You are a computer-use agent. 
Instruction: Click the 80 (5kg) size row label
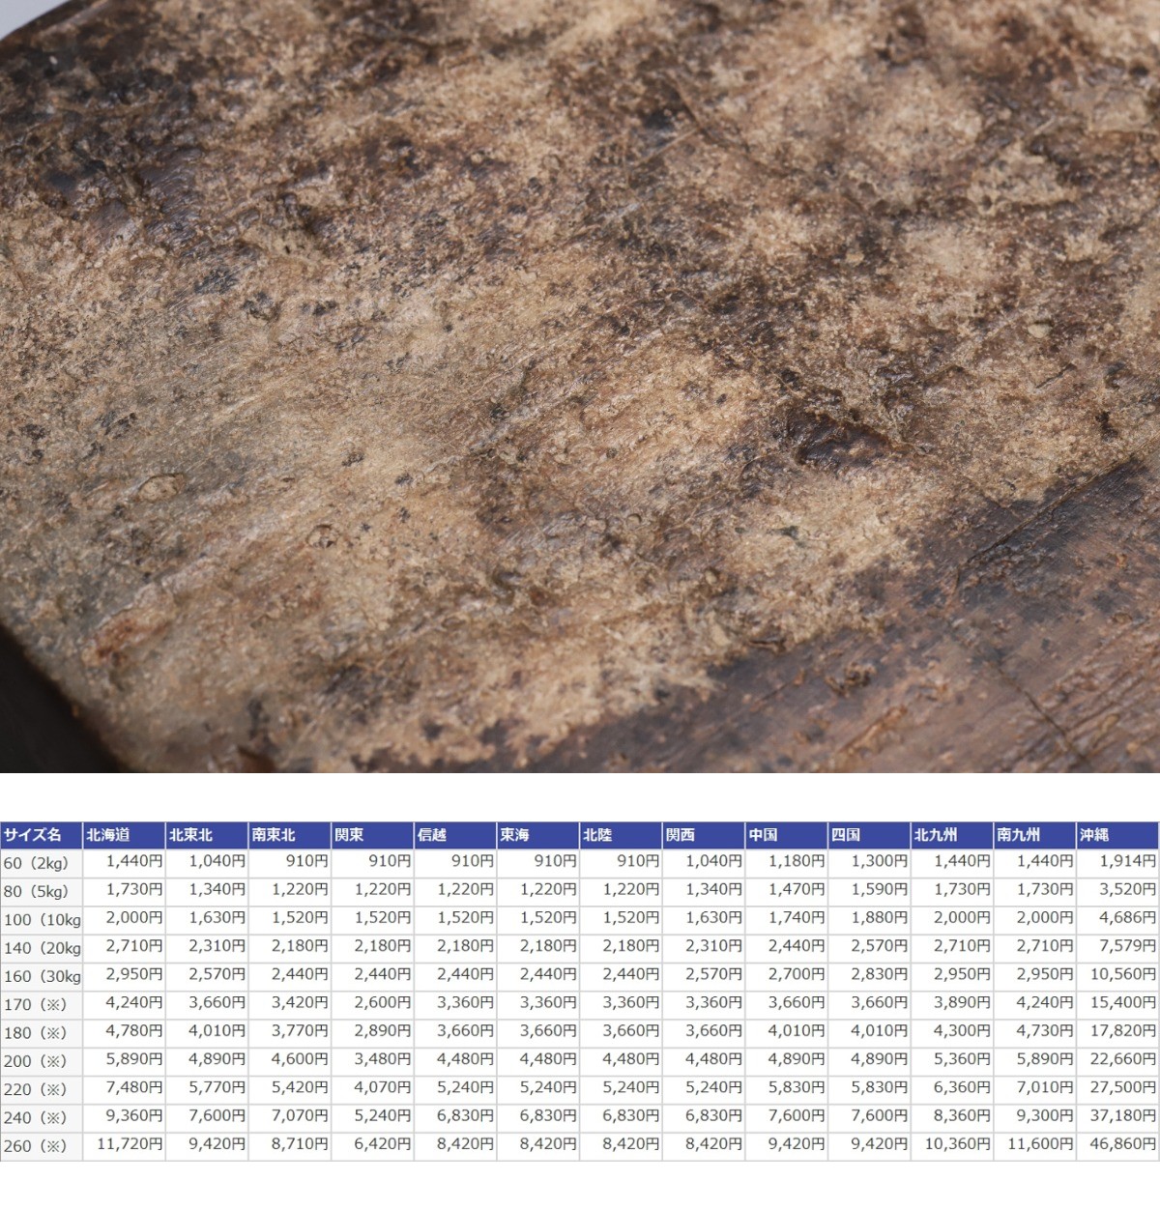(x=42, y=891)
